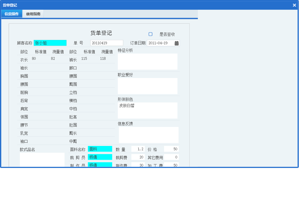Click the 其它费用 field showing 0
This screenshot has width=299, height=203.
click(171, 157)
